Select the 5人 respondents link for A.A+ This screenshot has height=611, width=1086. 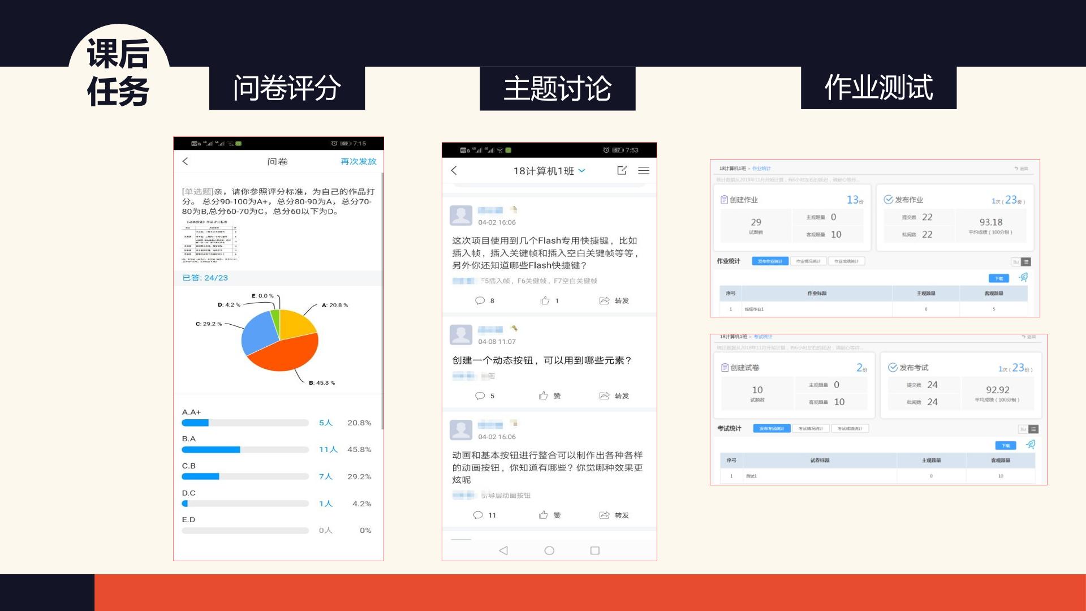click(326, 423)
